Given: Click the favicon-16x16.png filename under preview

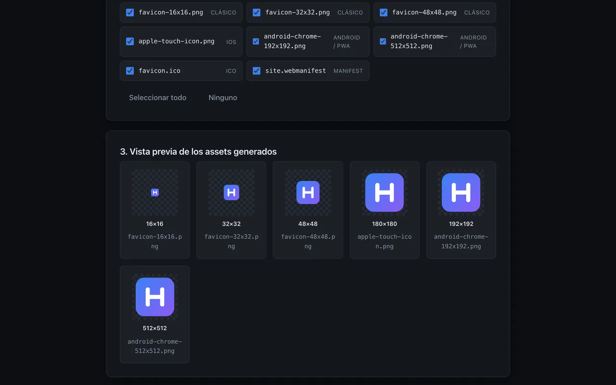Looking at the screenshot, I should coord(154,242).
